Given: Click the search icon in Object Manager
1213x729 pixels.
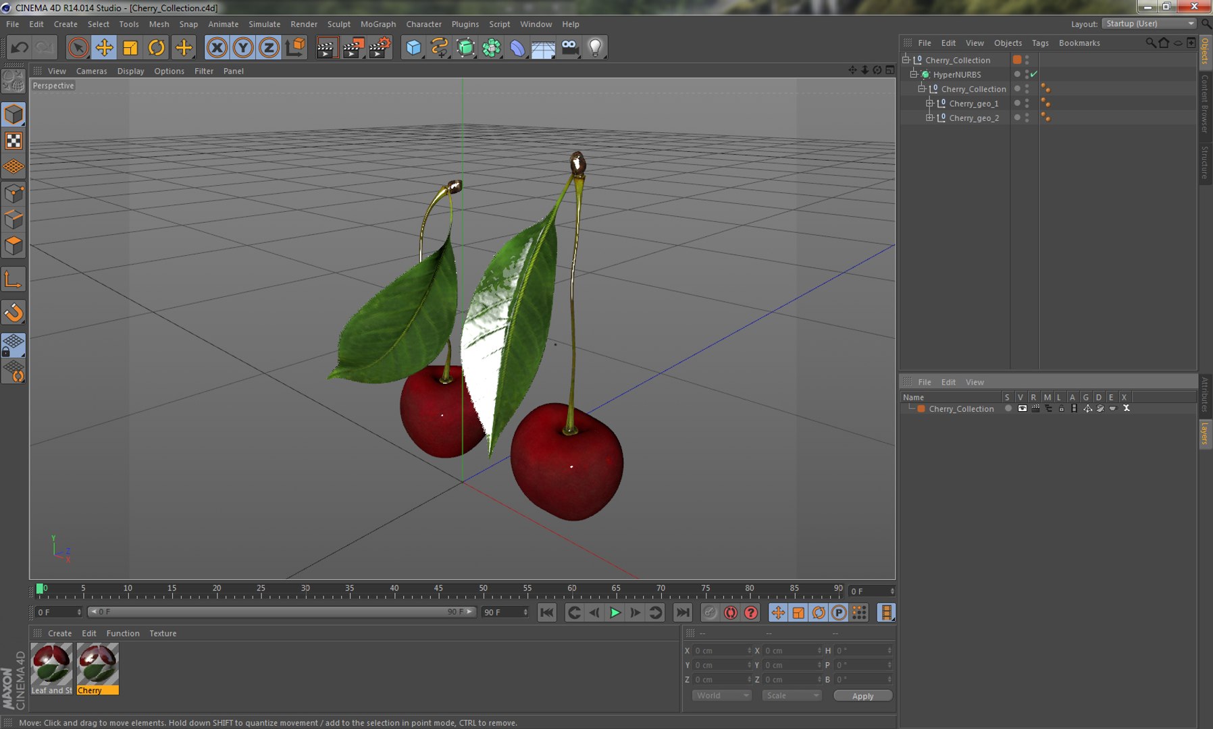Looking at the screenshot, I should point(1150,43).
